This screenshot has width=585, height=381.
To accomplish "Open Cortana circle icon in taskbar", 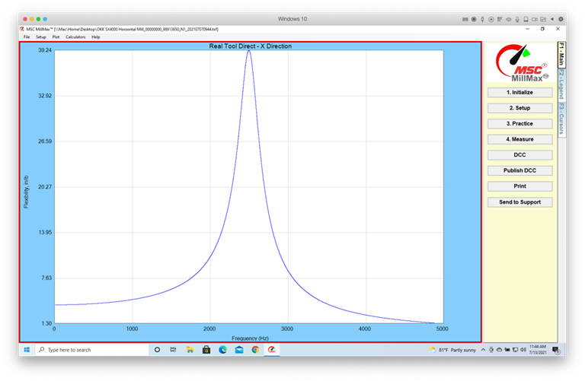I will [x=157, y=350].
